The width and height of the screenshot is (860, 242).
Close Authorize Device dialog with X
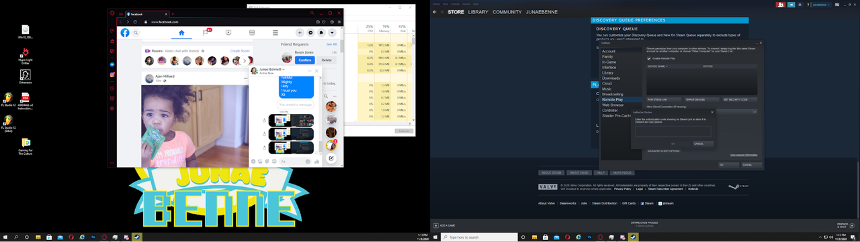pos(712,113)
